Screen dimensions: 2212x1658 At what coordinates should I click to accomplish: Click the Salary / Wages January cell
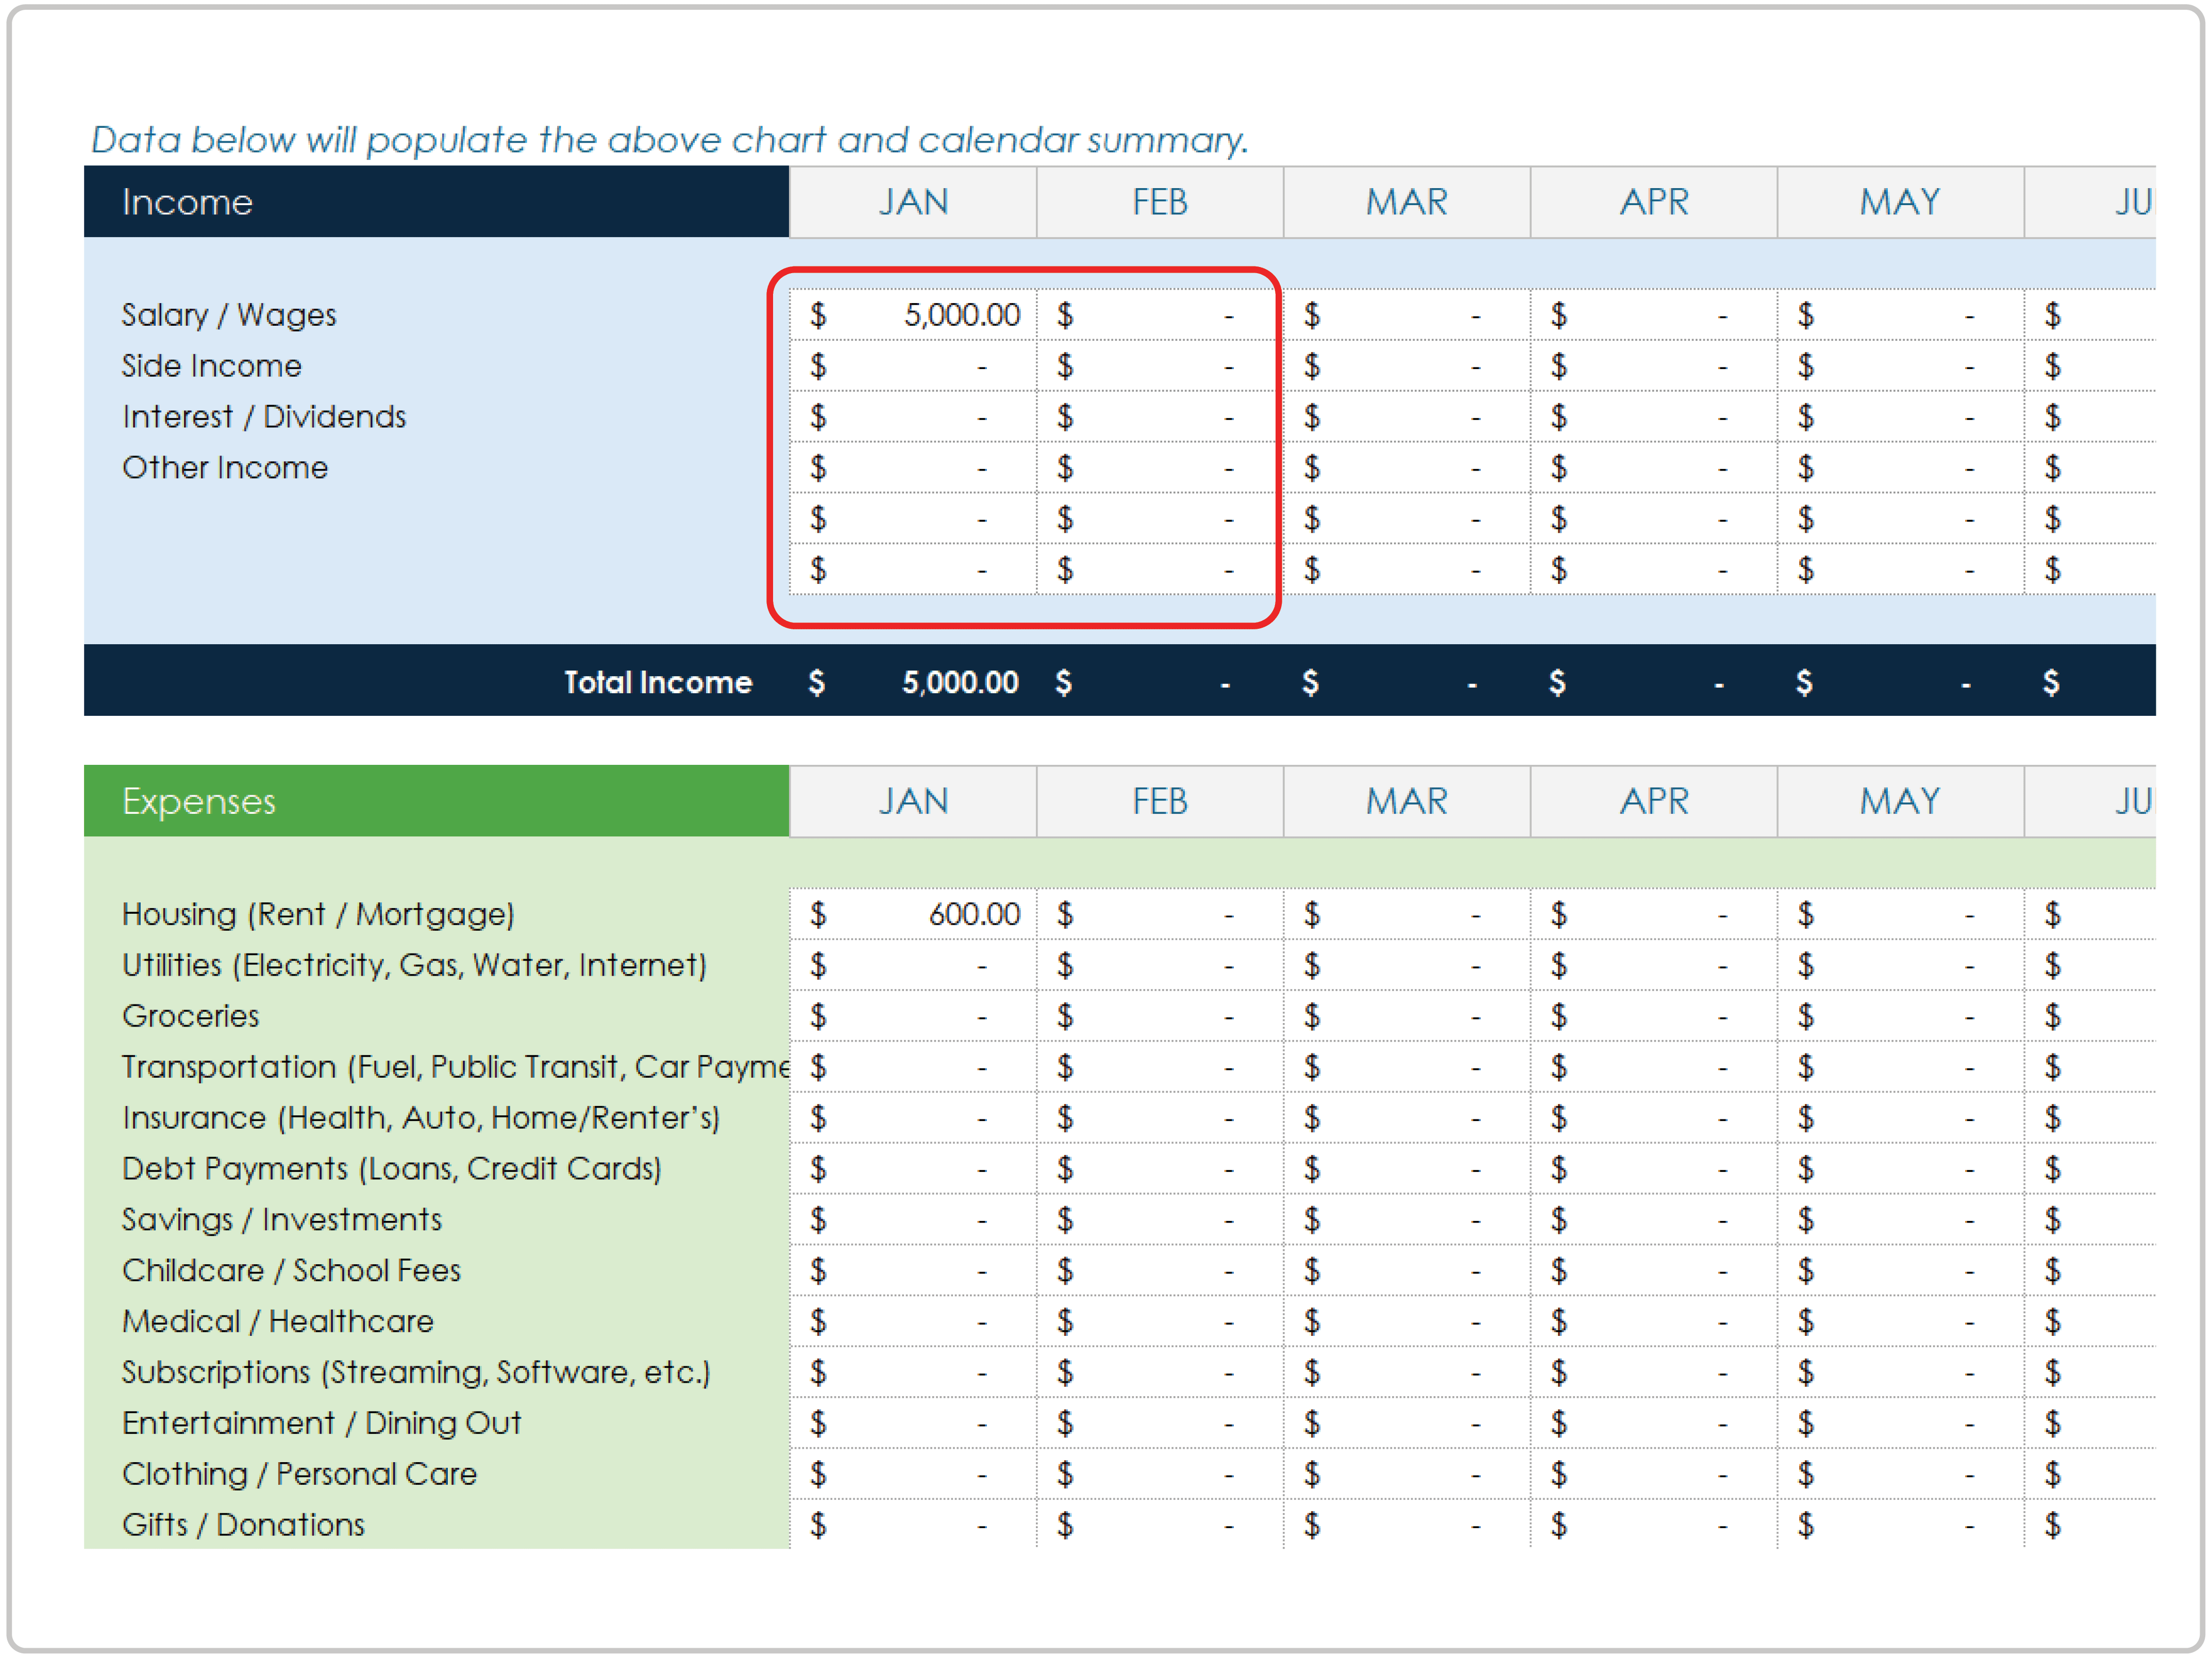click(912, 315)
